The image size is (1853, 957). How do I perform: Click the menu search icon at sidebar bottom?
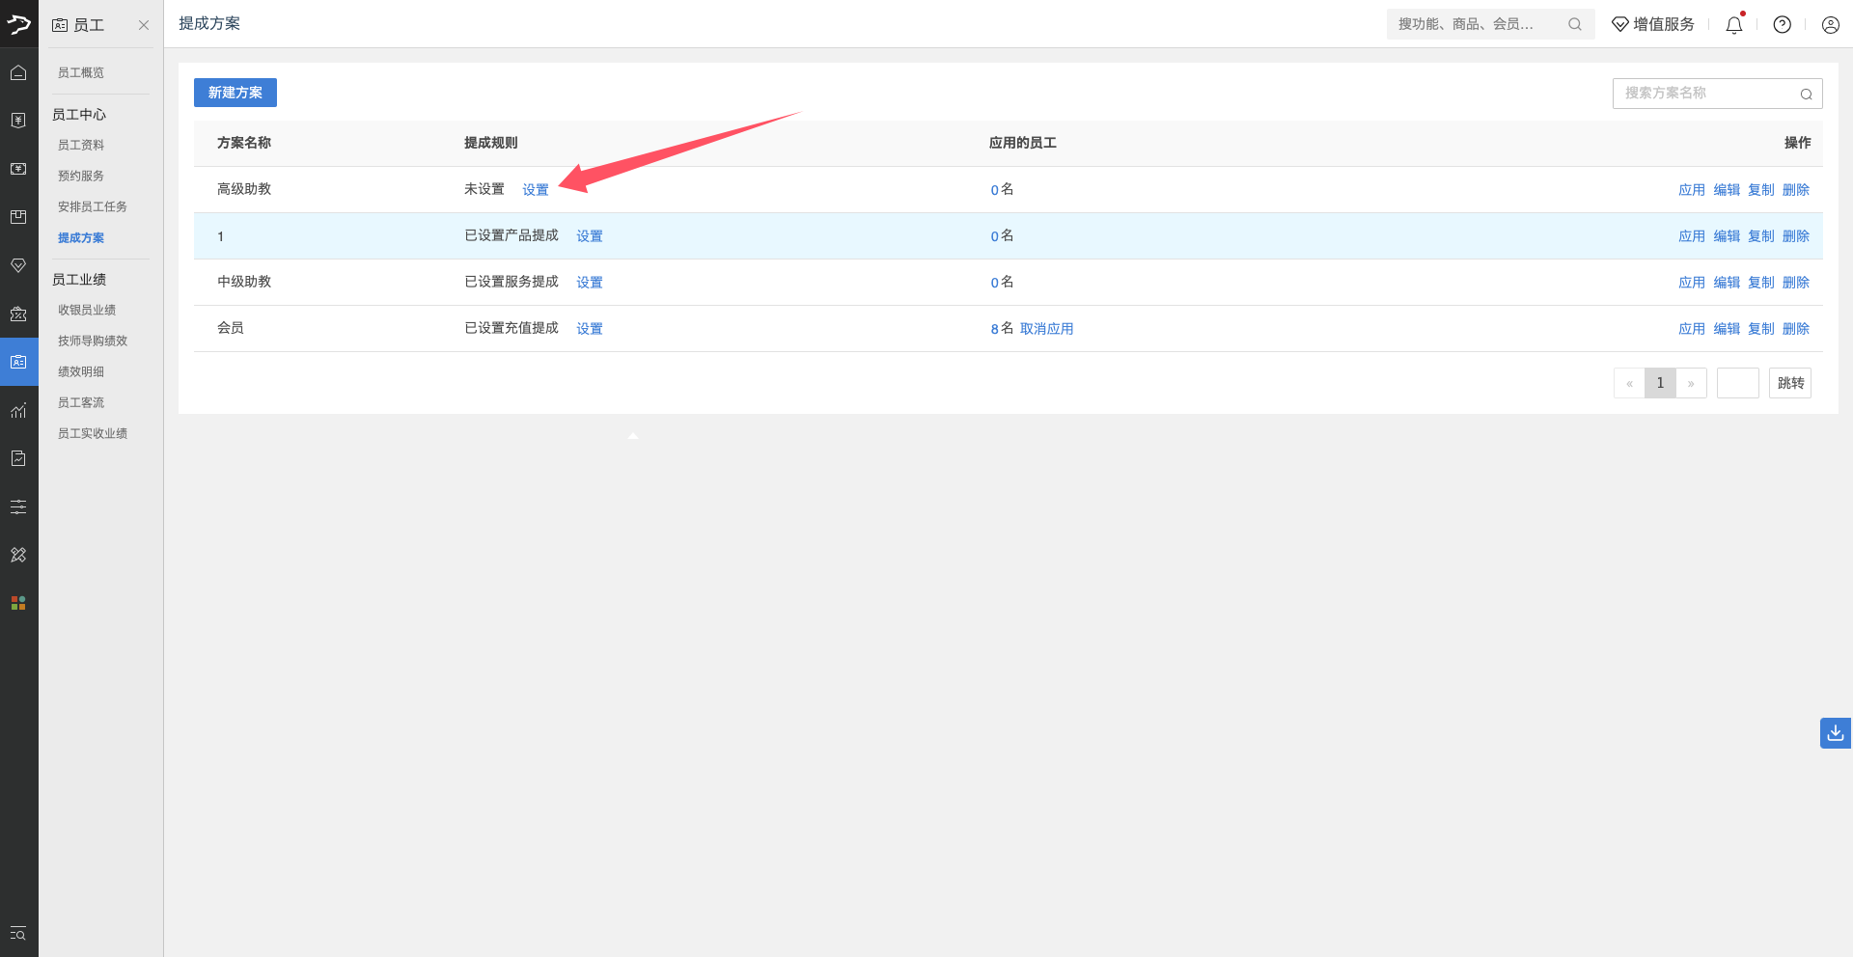coord(18,934)
